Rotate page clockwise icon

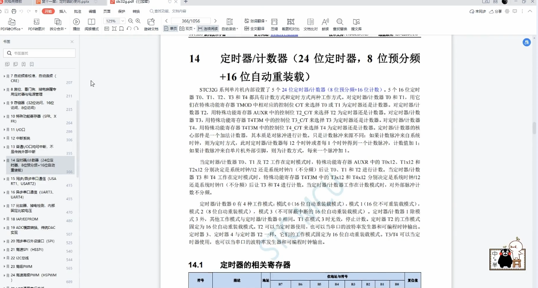[136, 29]
